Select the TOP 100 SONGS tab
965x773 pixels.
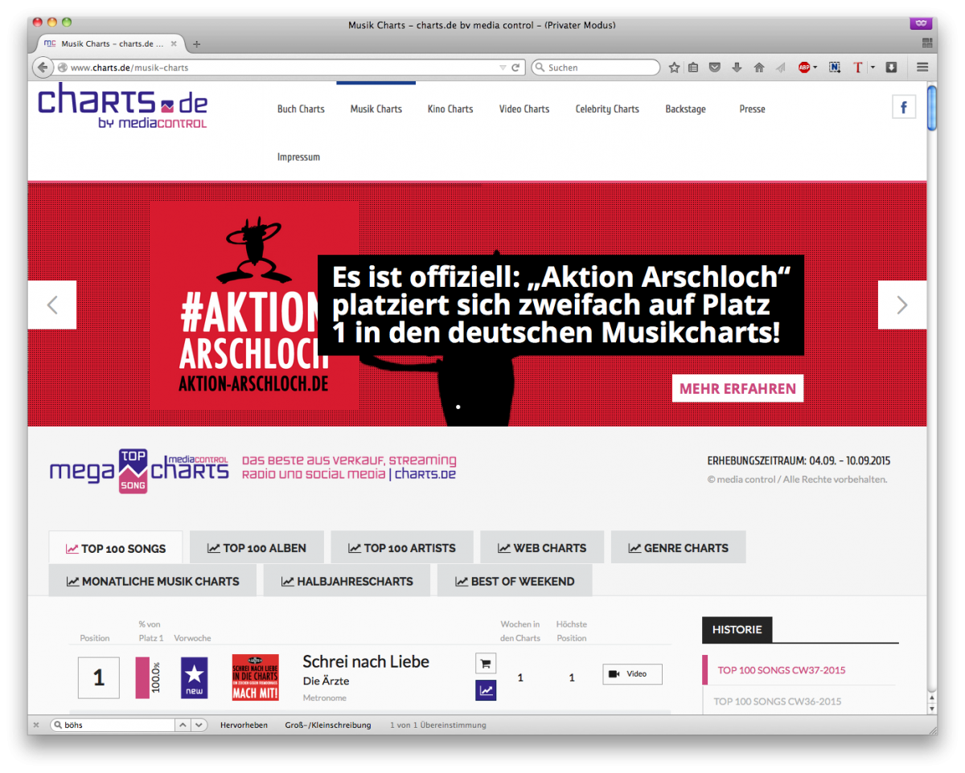[x=116, y=548]
